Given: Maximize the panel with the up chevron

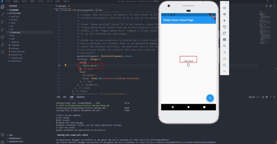Looking at the screenshot, I should (271, 97).
